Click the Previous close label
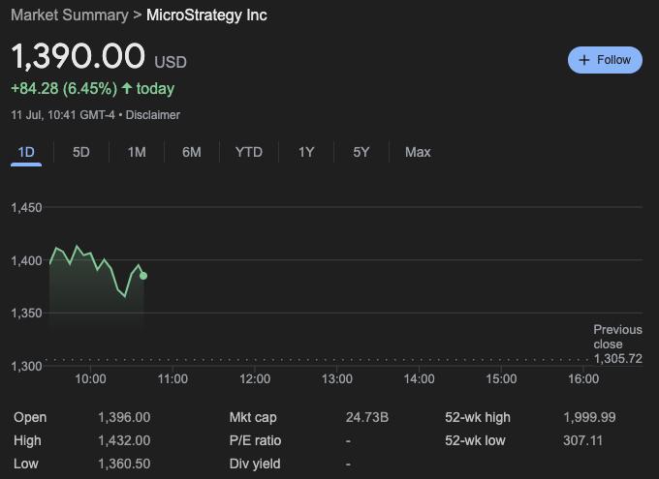 coord(617,337)
